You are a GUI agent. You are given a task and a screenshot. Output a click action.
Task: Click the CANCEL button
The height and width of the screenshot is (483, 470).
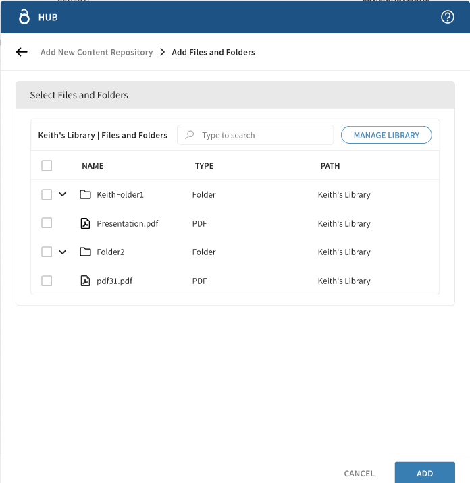[359, 473]
